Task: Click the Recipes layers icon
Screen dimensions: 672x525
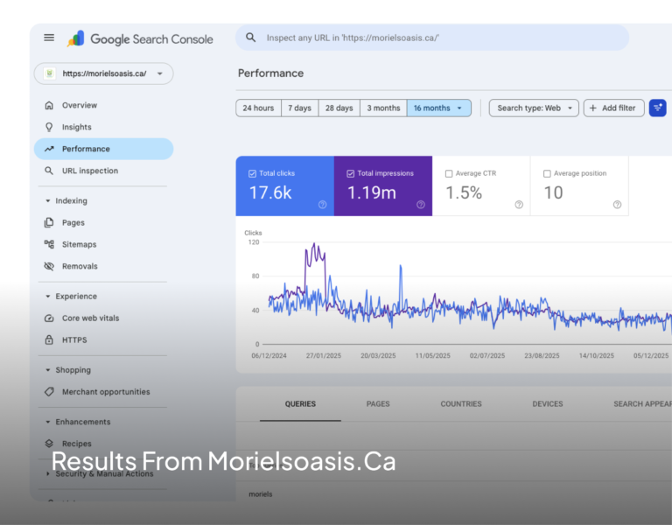Action: point(49,443)
